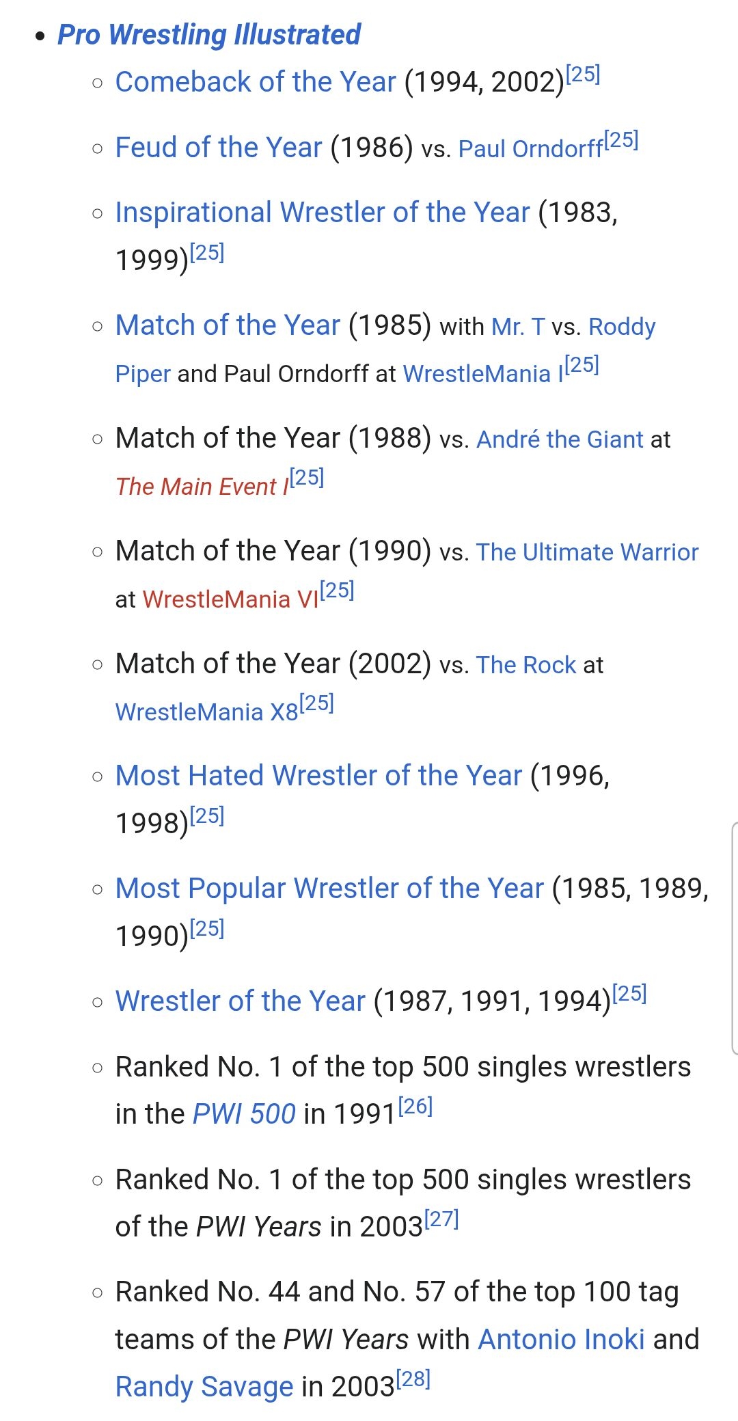
Task: Follow the Paul Orndorff link
Action: click(531, 149)
